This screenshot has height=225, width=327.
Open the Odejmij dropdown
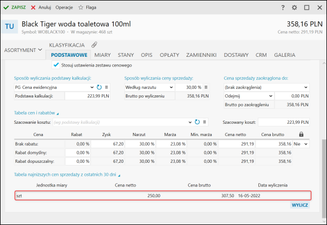pos(249,96)
